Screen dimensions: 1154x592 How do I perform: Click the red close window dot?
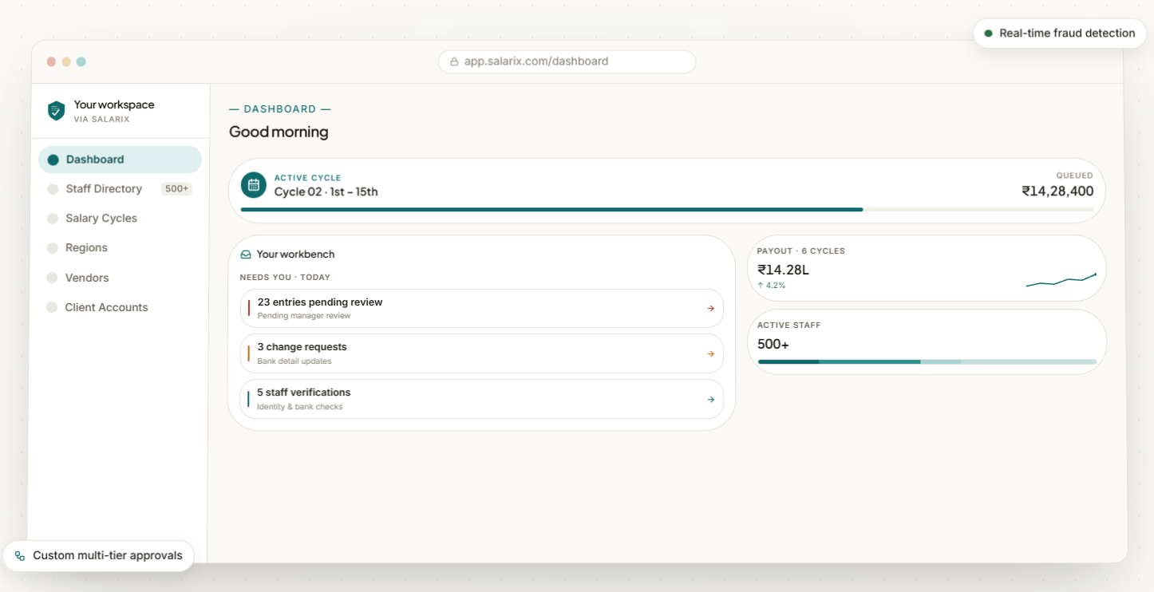(x=51, y=61)
